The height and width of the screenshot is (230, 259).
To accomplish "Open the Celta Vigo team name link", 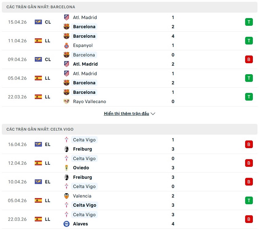I will pos(84,140).
